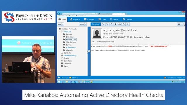Viewport: 187px width, 105px height.
Task: Open the Services folder
Action: [x=69, y=45]
